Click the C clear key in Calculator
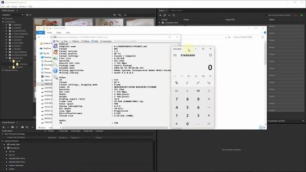This screenshot has width=306, height=172. click(187, 91)
